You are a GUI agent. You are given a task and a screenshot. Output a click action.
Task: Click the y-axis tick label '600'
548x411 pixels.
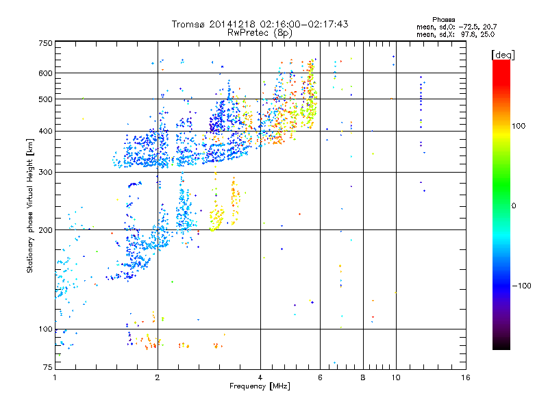coord(45,73)
